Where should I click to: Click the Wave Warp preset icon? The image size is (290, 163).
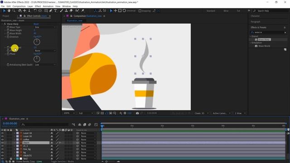pyautogui.click(x=256, y=39)
